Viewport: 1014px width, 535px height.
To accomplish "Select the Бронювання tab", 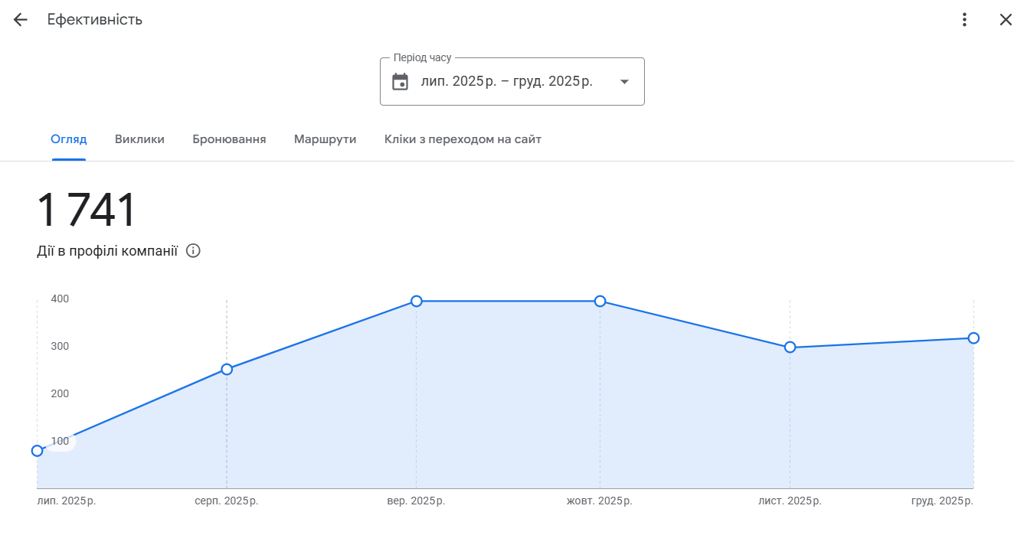I will click(229, 139).
